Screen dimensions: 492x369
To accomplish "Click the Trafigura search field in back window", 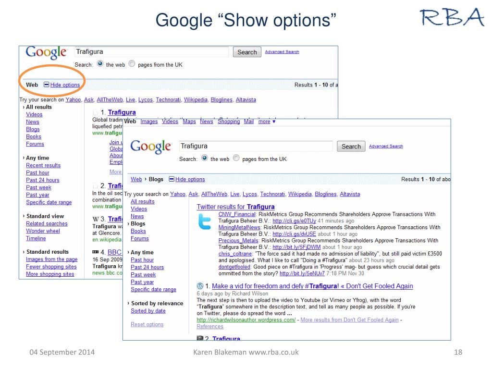I will tap(151, 52).
